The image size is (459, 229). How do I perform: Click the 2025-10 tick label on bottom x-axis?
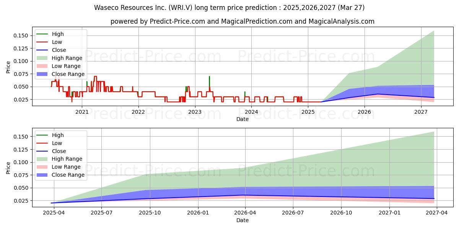click(150, 213)
